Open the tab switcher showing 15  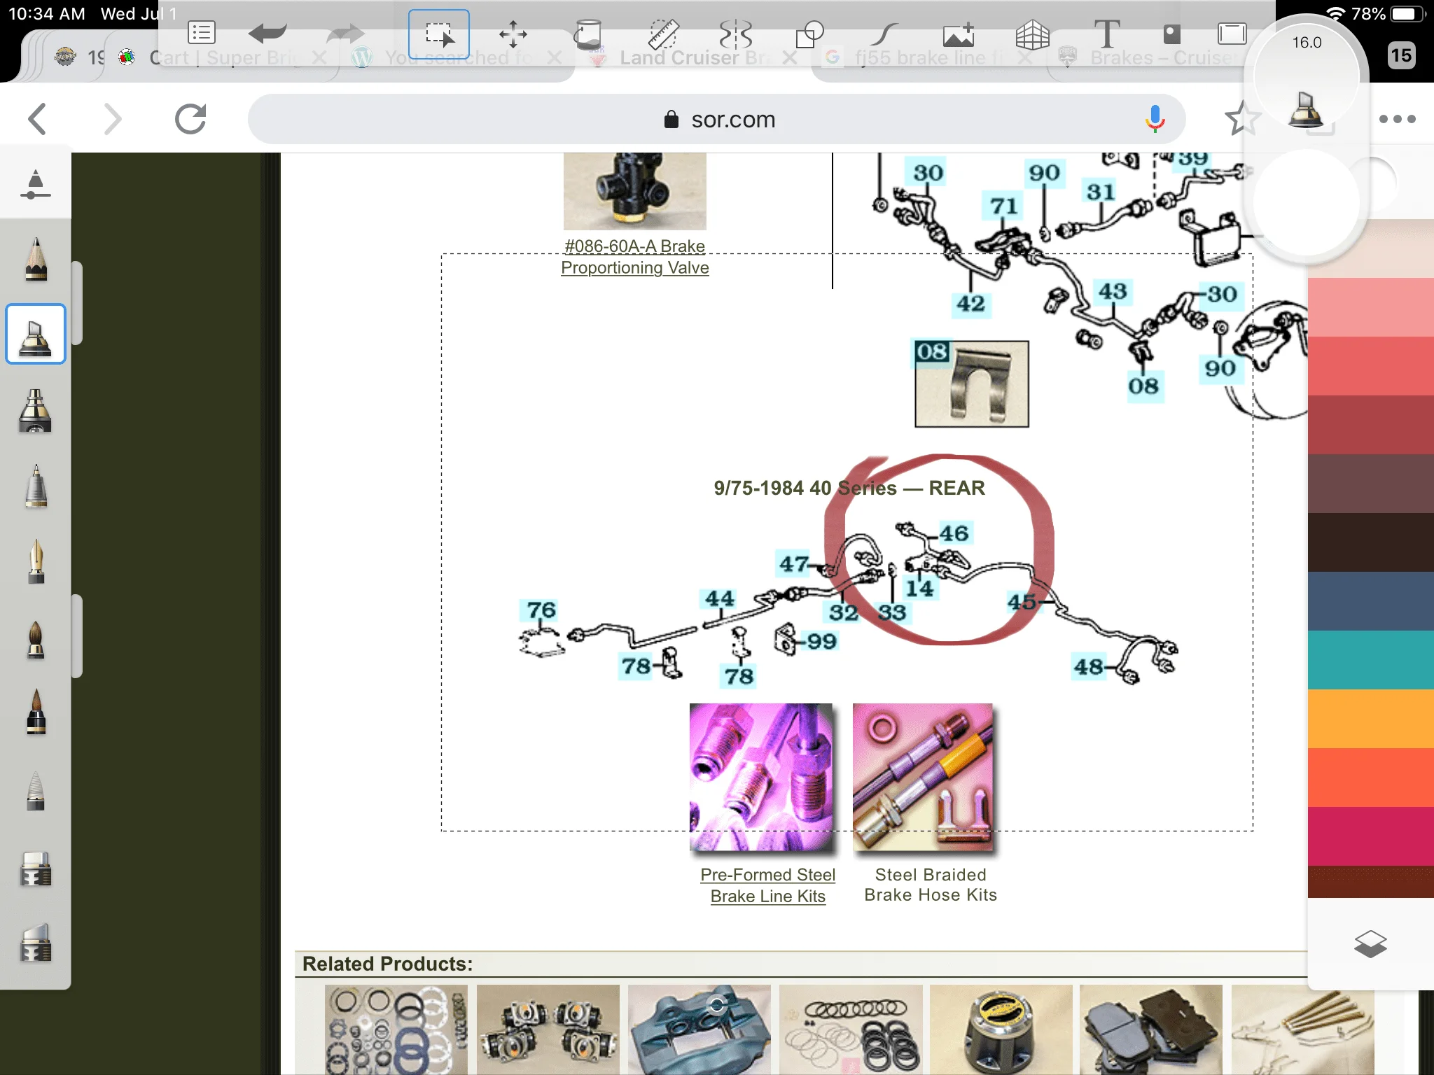pyautogui.click(x=1401, y=55)
